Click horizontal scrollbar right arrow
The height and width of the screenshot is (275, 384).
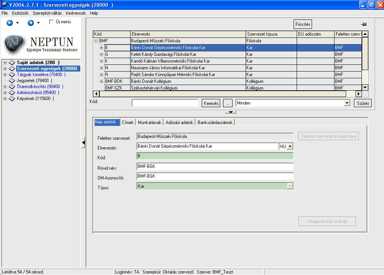point(358,94)
